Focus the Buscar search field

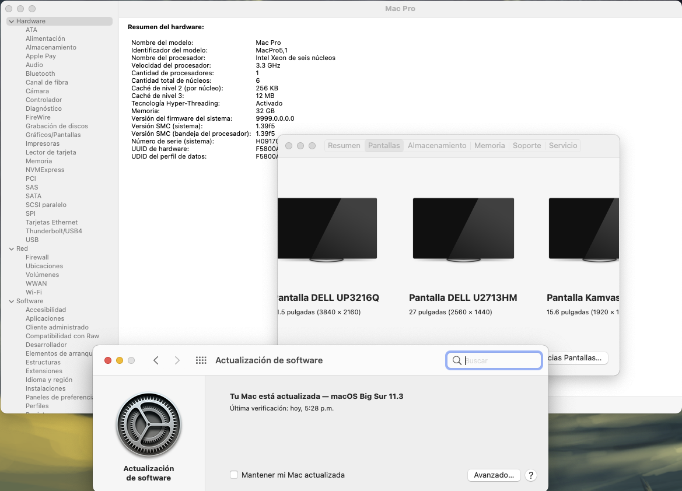(x=494, y=360)
